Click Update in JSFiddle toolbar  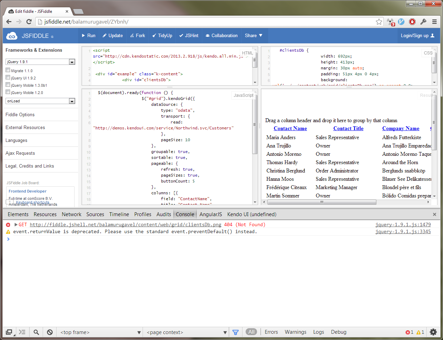[113, 36]
